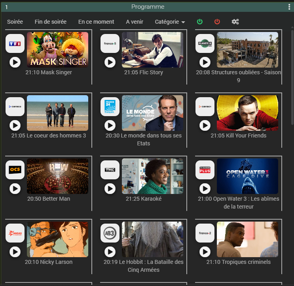Viewport: 294px width, 286px height.
Task: Click the "21:25 Karaoké" title
Action: pyautogui.click(x=143, y=199)
